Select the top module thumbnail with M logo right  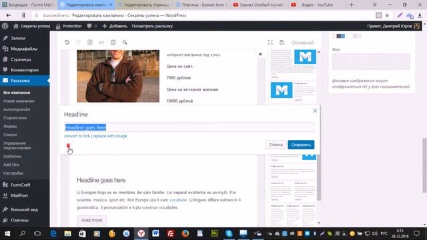pyautogui.click(x=293, y=63)
